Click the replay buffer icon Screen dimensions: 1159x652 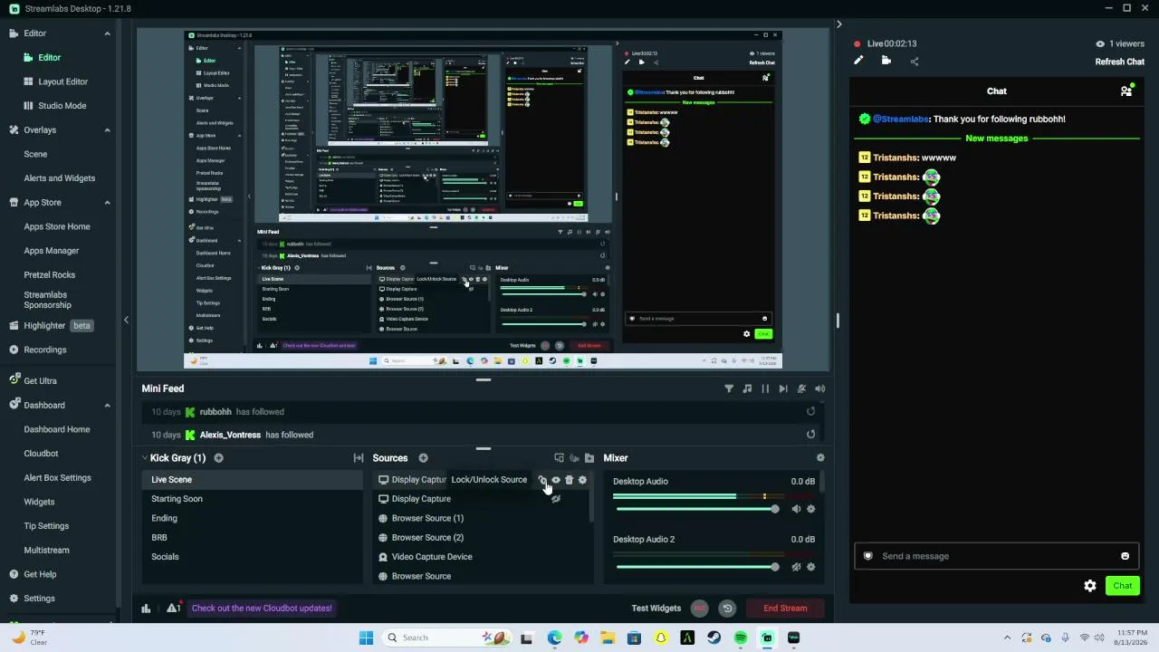(727, 609)
